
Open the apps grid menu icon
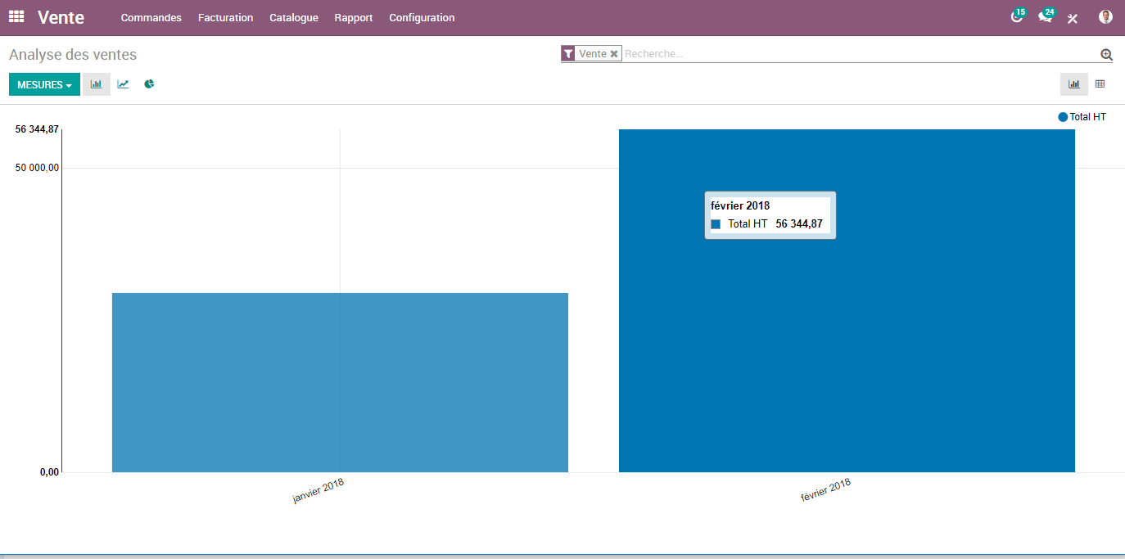16,17
